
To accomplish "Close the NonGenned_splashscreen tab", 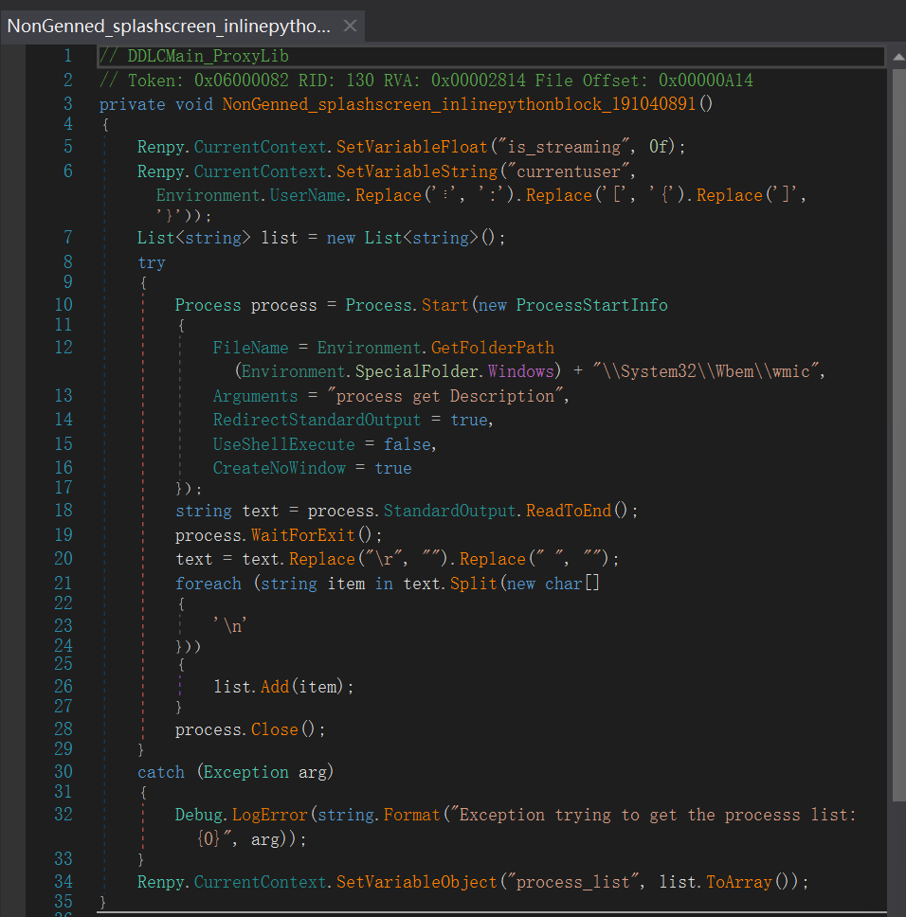I will (350, 26).
